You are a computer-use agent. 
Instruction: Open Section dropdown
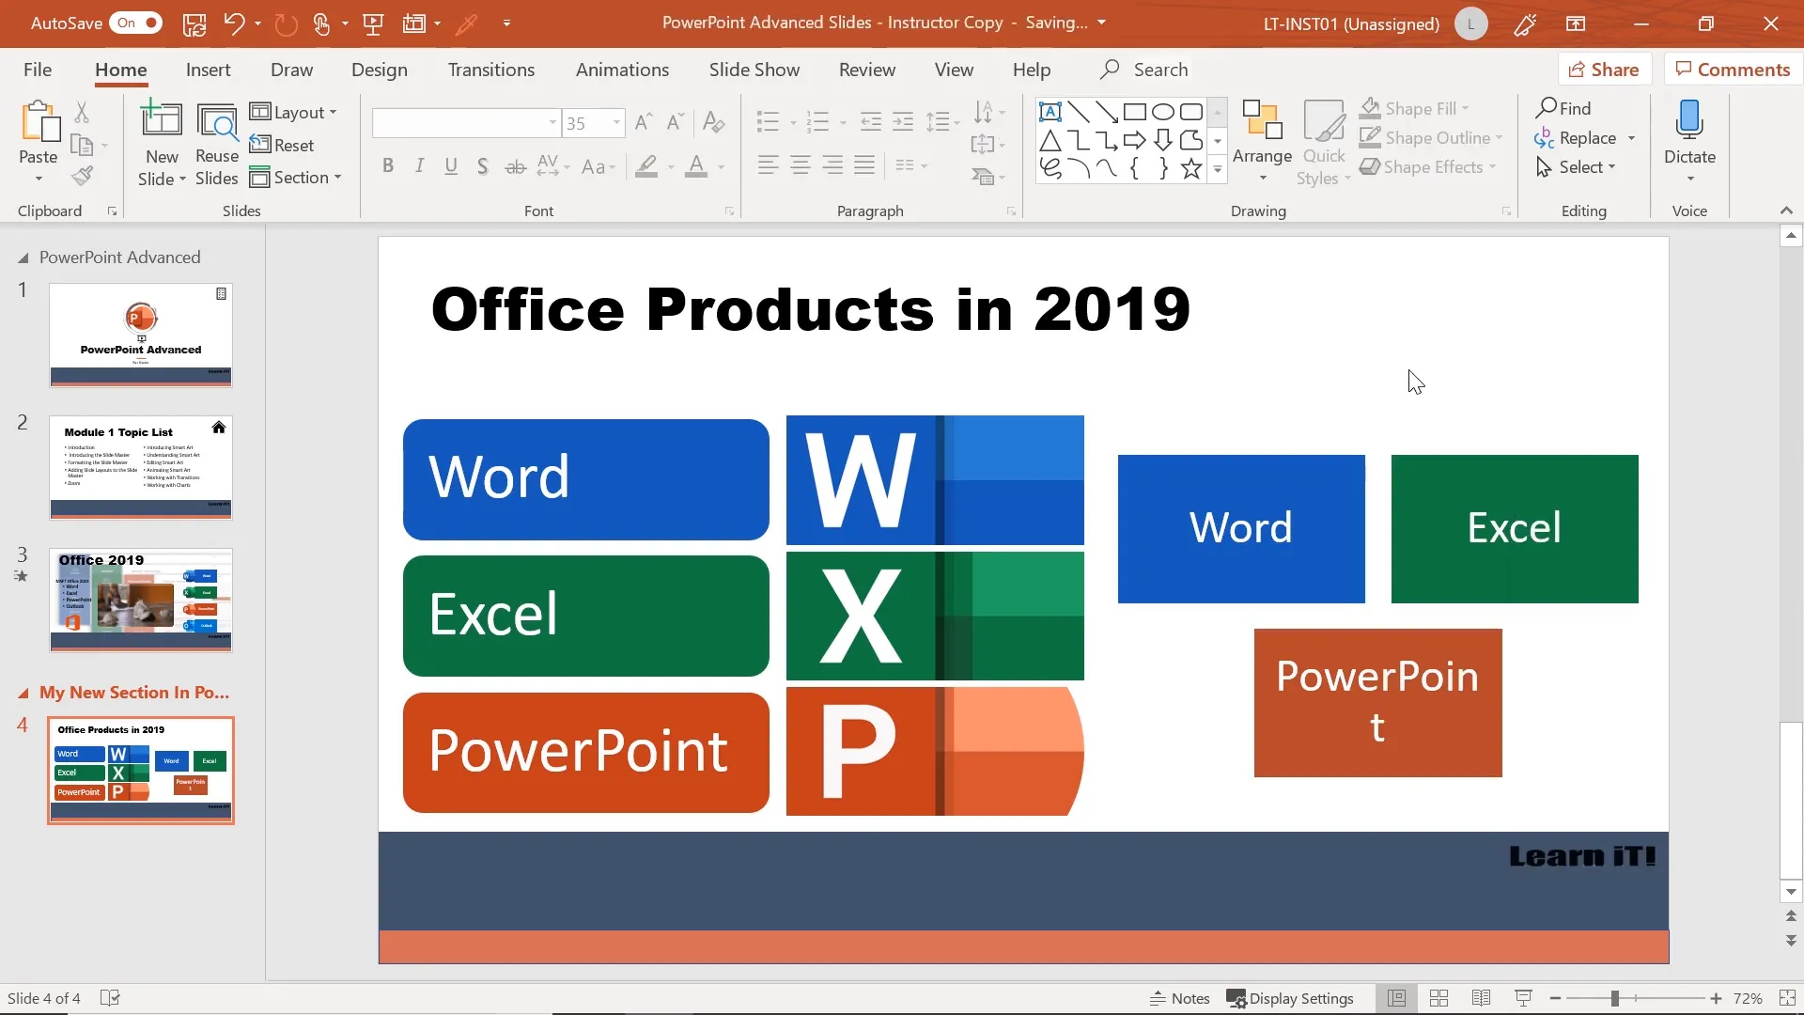pos(295,178)
